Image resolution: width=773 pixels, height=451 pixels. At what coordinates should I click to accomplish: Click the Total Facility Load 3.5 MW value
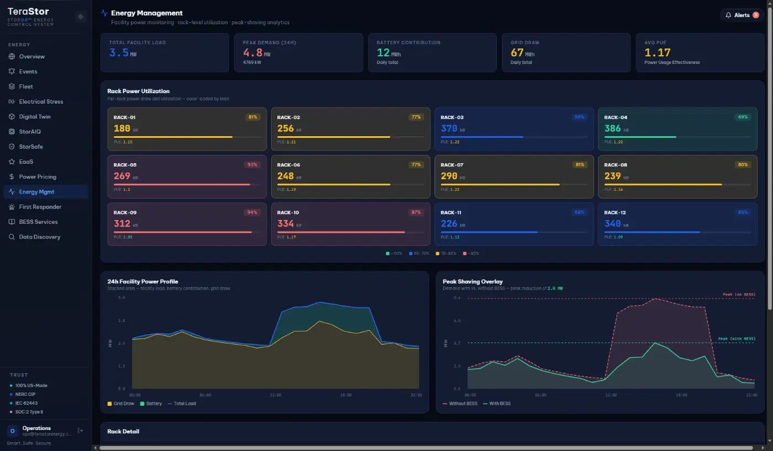tap(123, 53)
